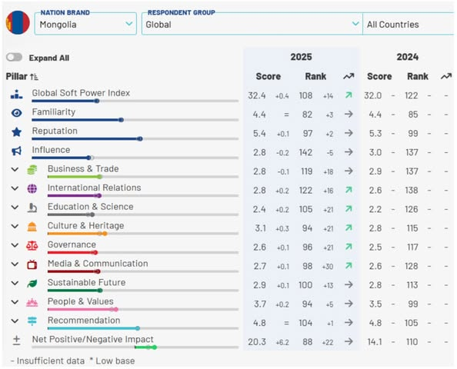Screen dimensions: 457x369
Task: Click the Pillar column header label
Action: tap(17, 76)
